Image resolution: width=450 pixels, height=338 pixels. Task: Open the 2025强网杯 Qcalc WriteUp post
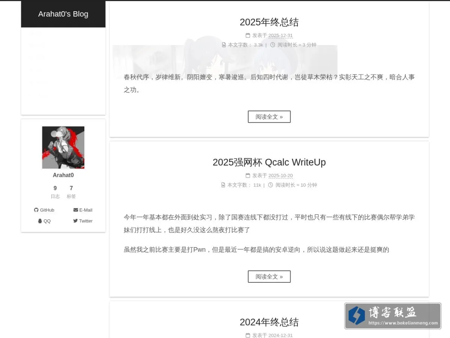tap(269, 162)
